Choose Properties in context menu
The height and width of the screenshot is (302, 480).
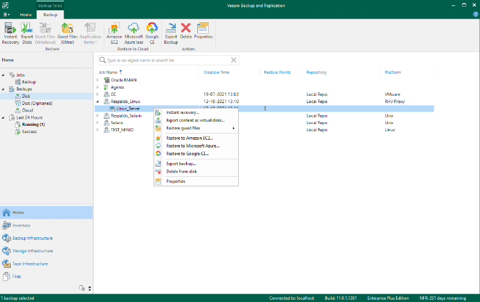[x=196, y=182]
